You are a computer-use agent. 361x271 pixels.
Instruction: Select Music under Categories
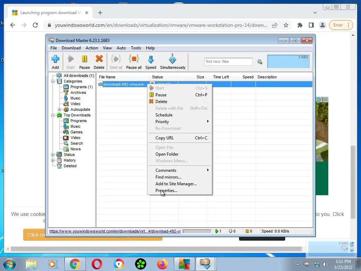pyautogui.click(x=75, y=98)
